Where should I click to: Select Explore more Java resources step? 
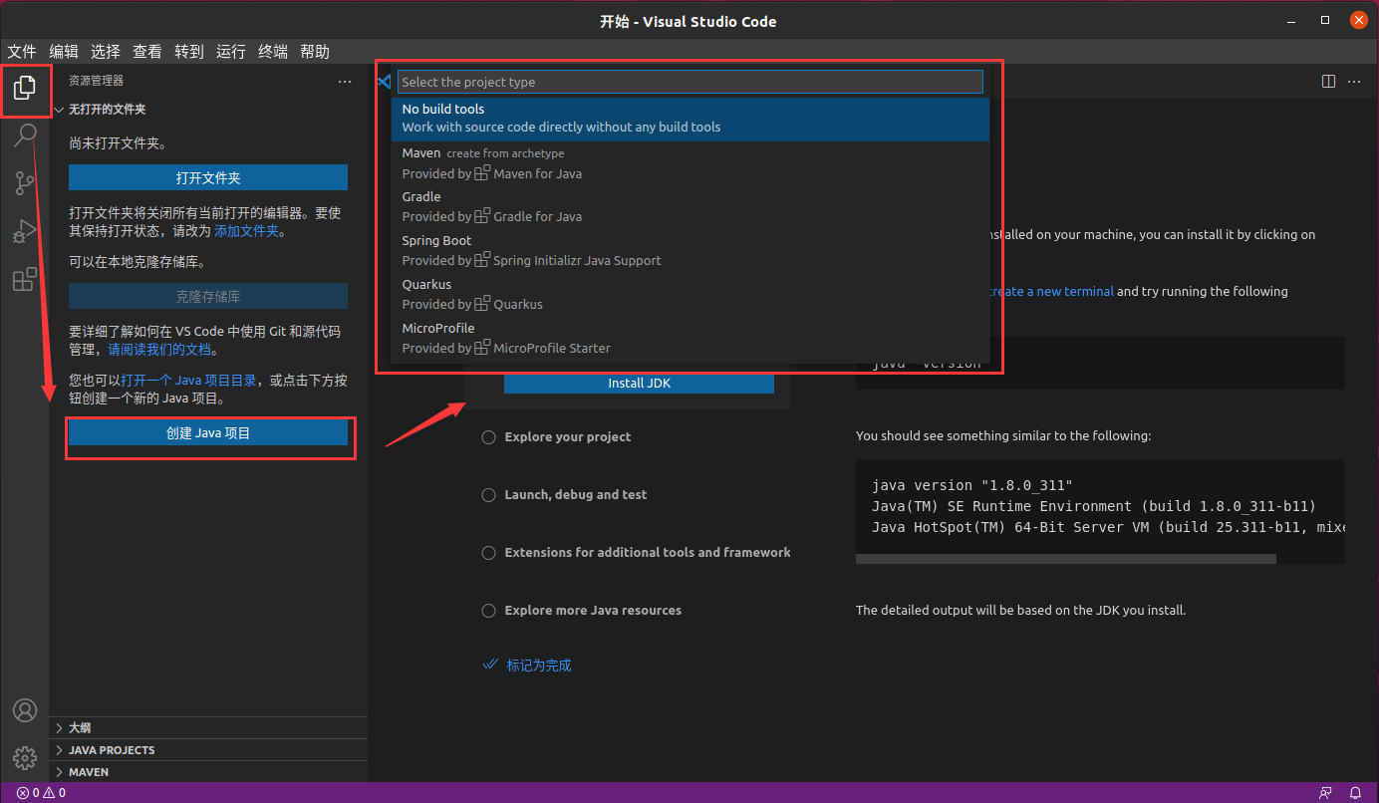(x=582, y=611)
